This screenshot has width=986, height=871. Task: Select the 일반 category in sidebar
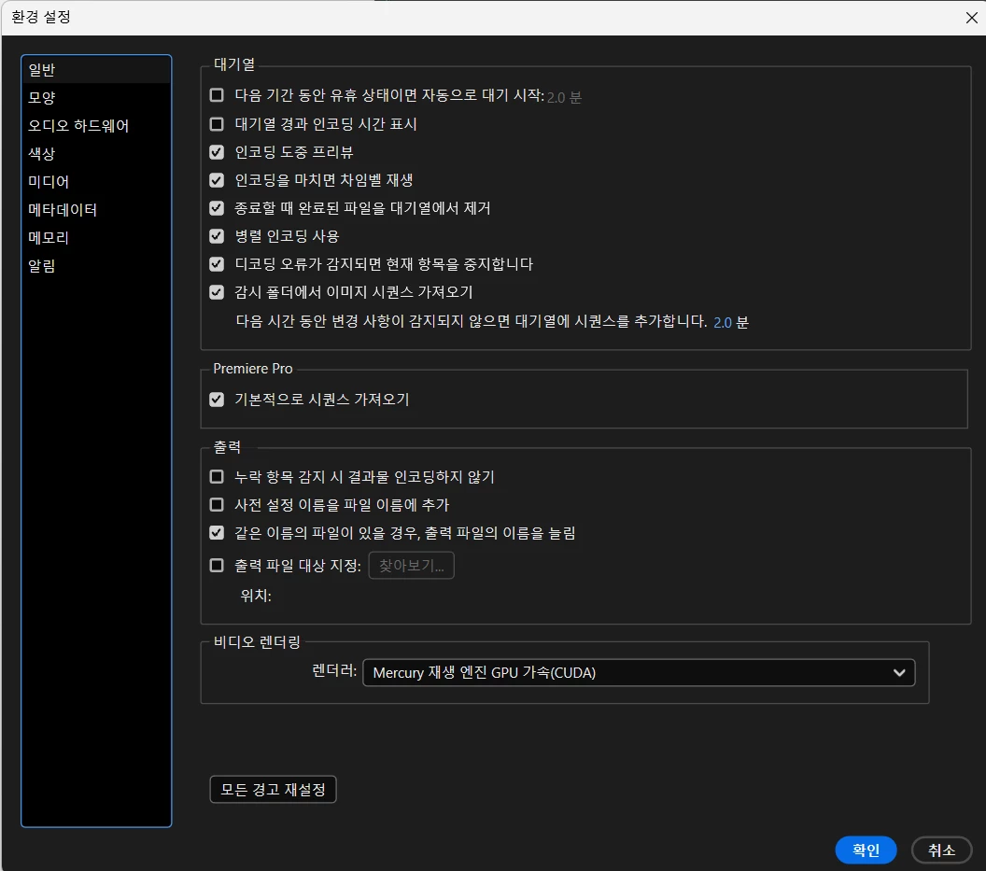(x=95, y=70)
